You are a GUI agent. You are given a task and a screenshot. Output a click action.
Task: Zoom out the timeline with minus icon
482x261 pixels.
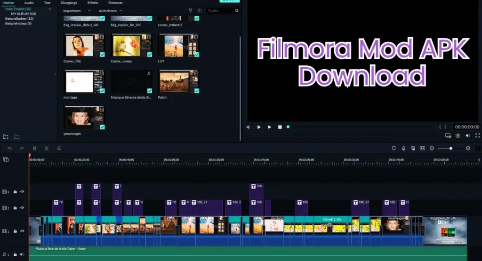tap(432, 148)
